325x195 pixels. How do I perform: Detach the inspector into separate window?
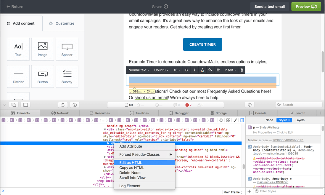pyautogui.click(x=14, y=105)
